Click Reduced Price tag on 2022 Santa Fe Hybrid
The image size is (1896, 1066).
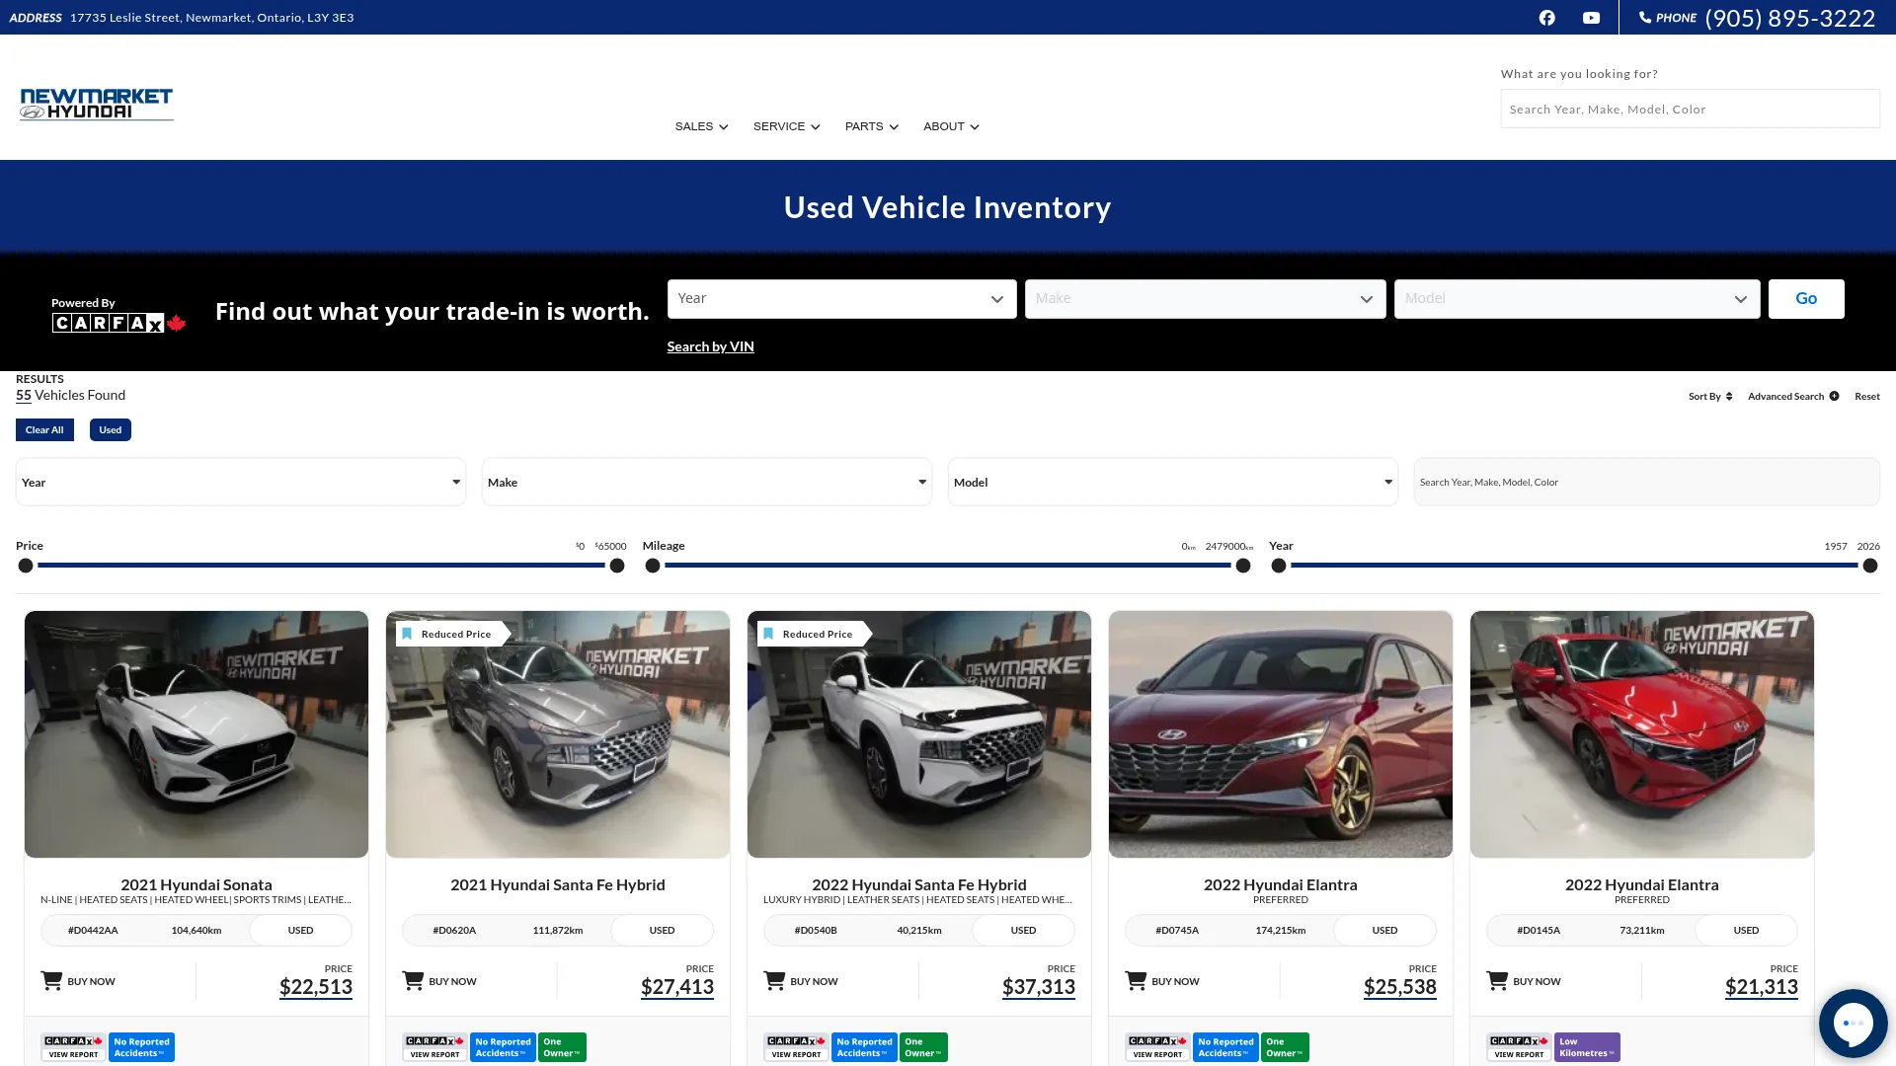pyautogui.click(x=815, y=634)
